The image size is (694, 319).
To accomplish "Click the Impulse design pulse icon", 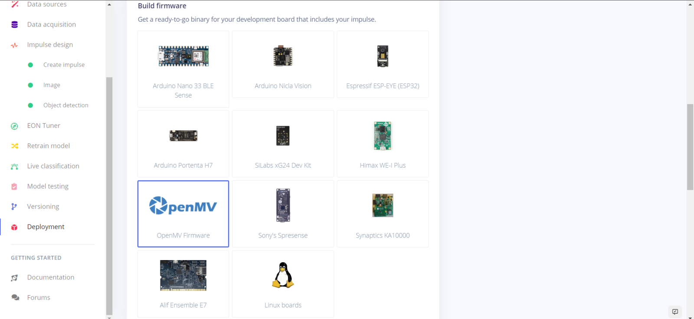I will [x=14, y=45].
